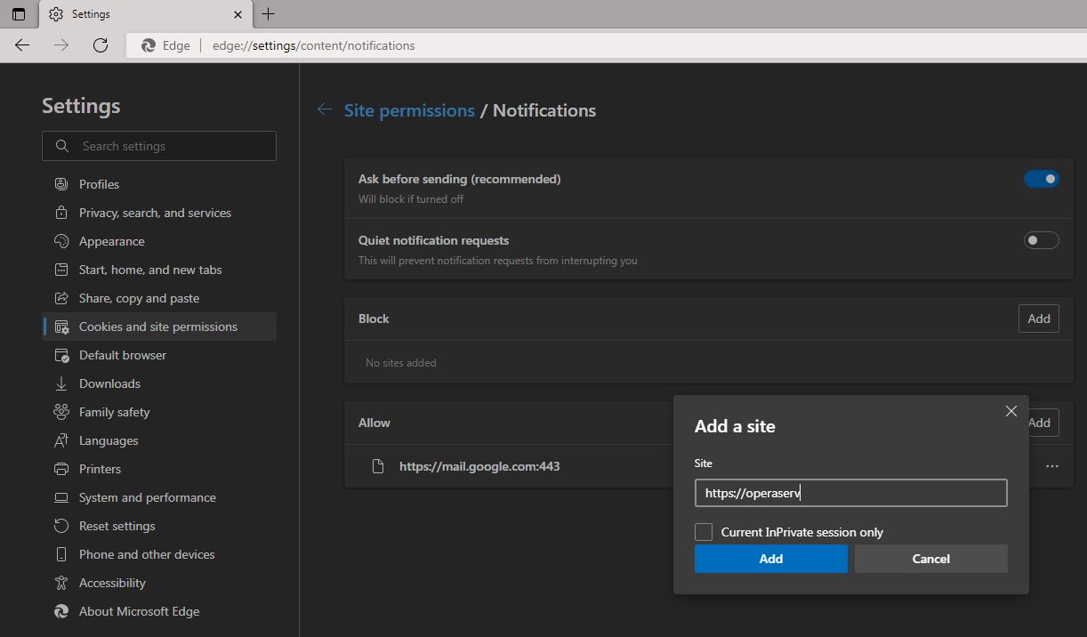Click the Edge logo in address bar
This screenshot has height=637, width=1087.
point(149,45)
